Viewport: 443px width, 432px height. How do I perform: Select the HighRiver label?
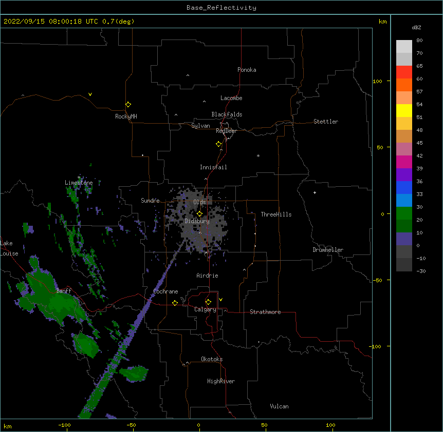(x=221, y=381)
